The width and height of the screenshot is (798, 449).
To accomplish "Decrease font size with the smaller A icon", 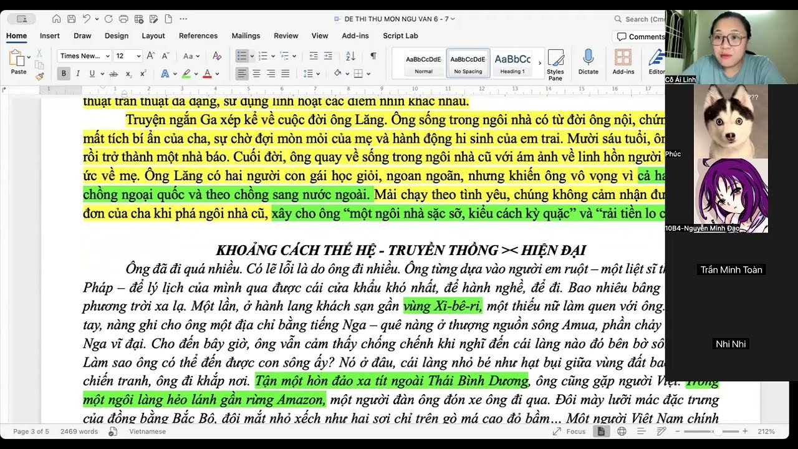I will point(165,56).
